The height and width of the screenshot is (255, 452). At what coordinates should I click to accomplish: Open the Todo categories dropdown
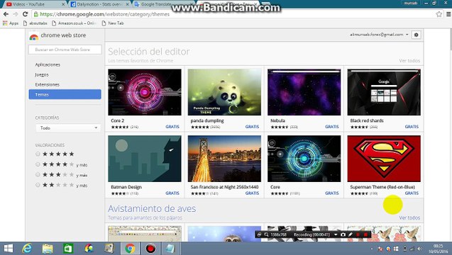click(x=68, y=127)
